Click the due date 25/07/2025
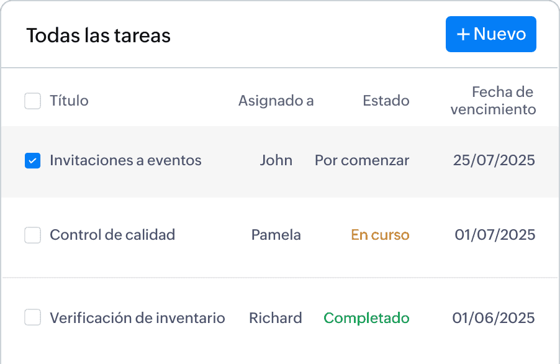 [494, 160]
